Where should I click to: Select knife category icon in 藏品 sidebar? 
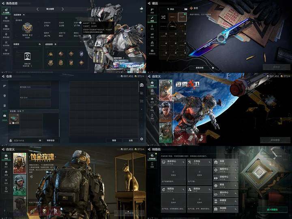[152, 19]
